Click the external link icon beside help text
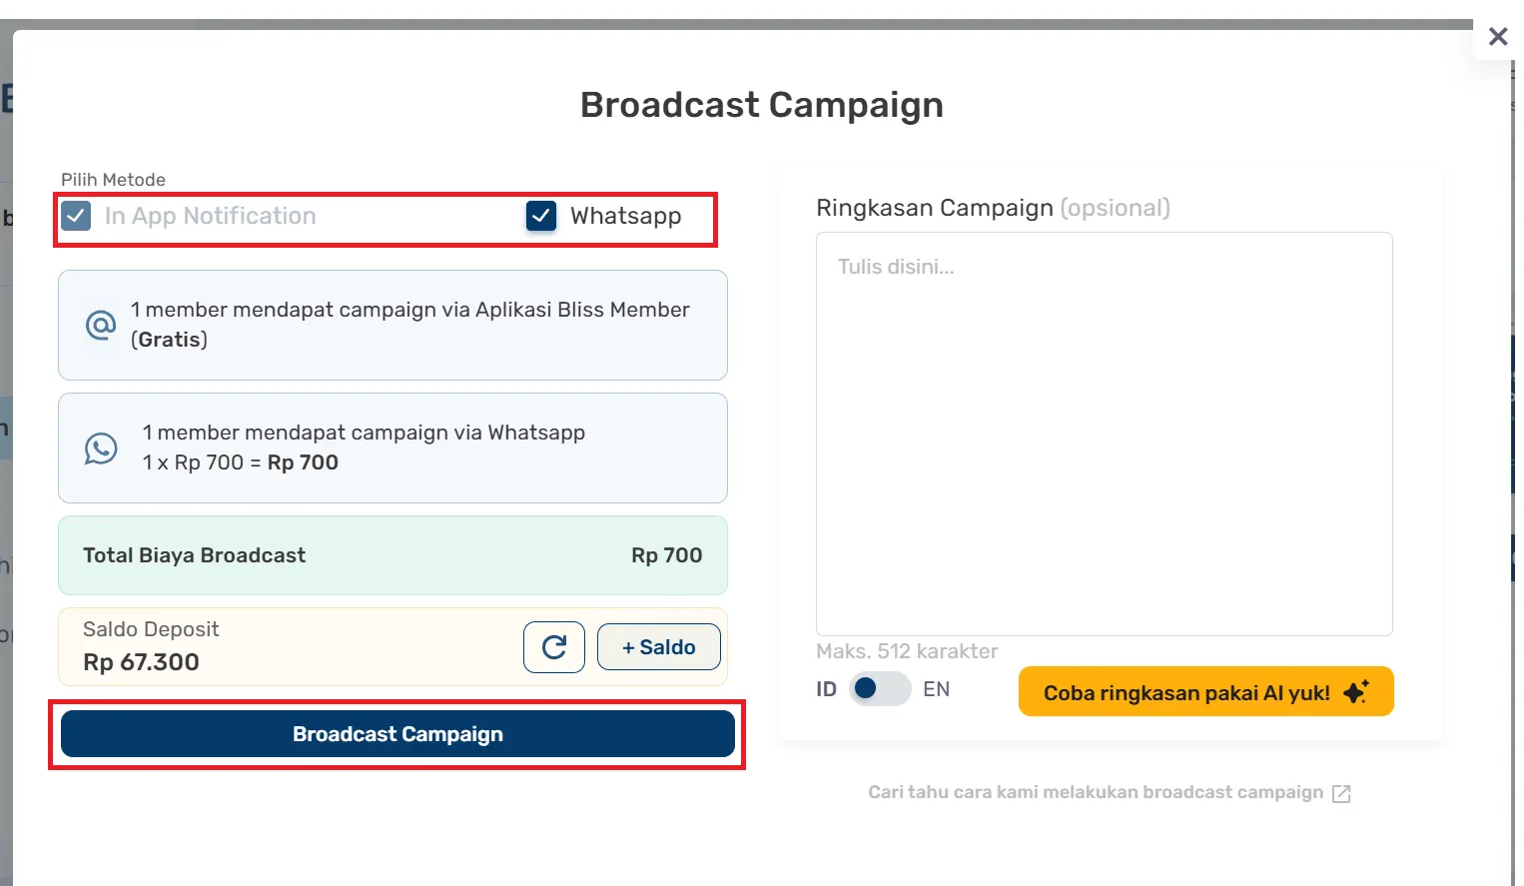The width and height of the screenshot is (1524, 886). (1341, 793)
